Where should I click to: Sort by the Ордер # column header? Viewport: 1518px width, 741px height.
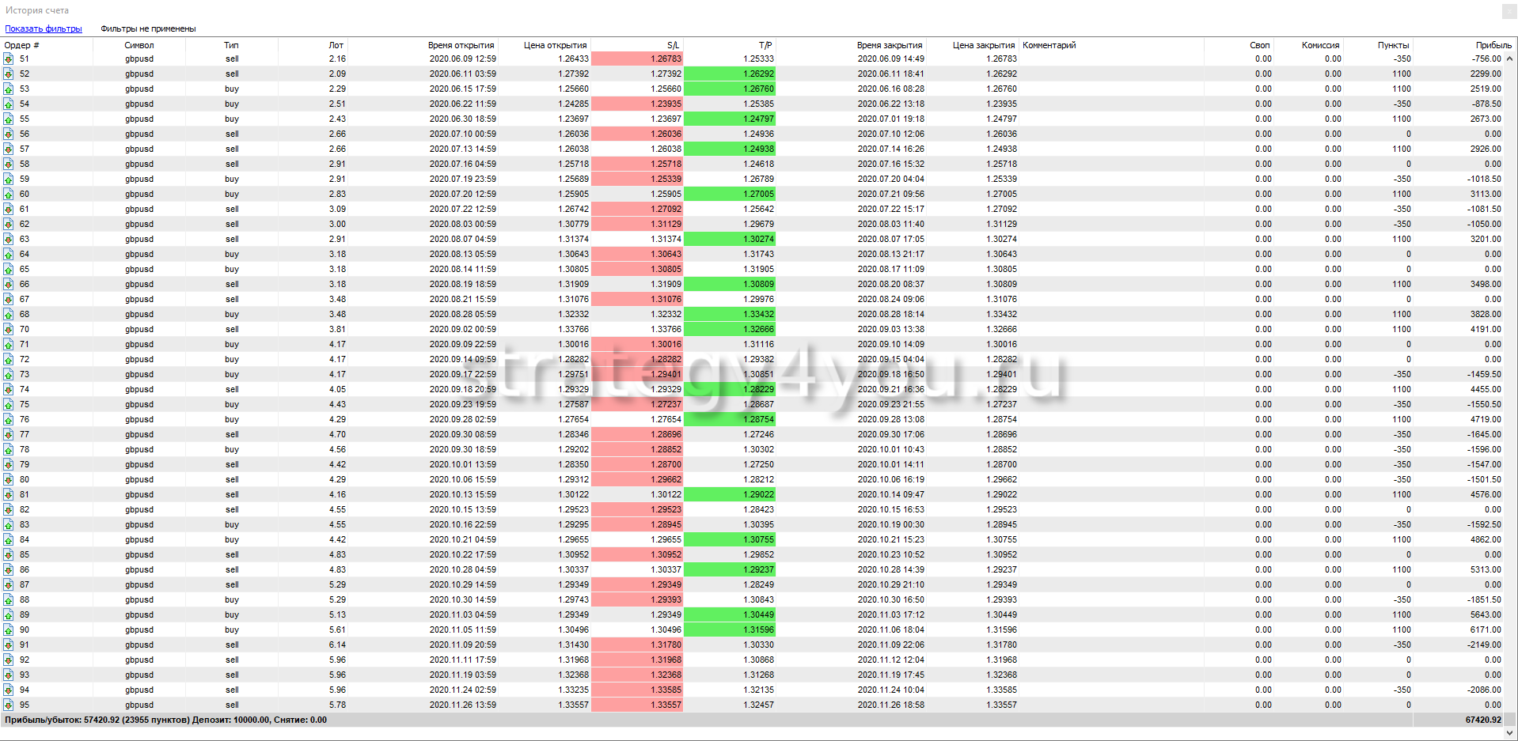(x=22, y=46)
